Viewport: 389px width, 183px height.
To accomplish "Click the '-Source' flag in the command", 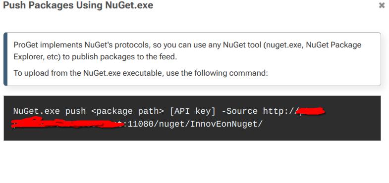I will click(x=239, y=111).
